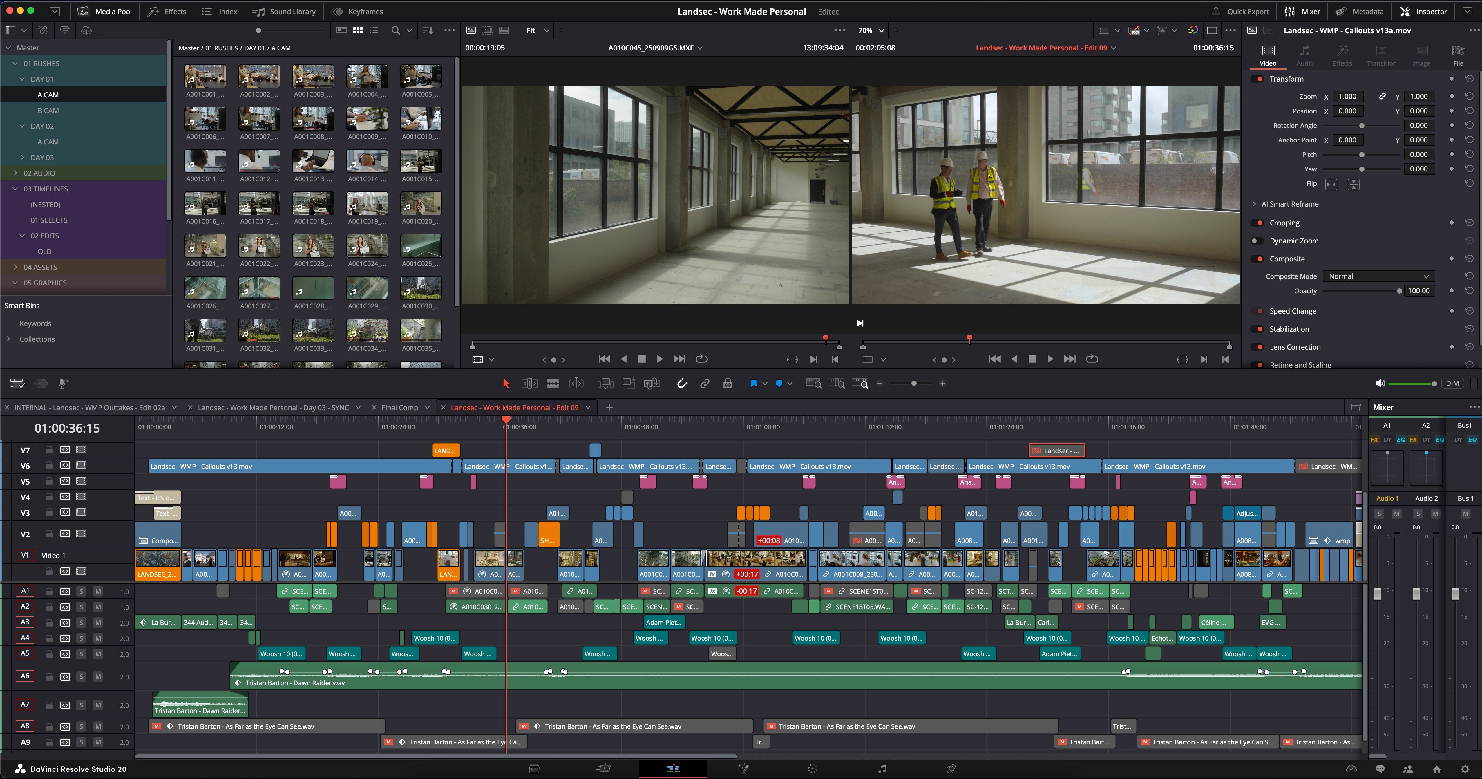Select the Blade edit mode tool

click(552, 384)
